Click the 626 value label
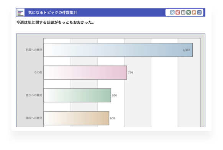This screenshot has width=223, height=150. coord(115,95)
